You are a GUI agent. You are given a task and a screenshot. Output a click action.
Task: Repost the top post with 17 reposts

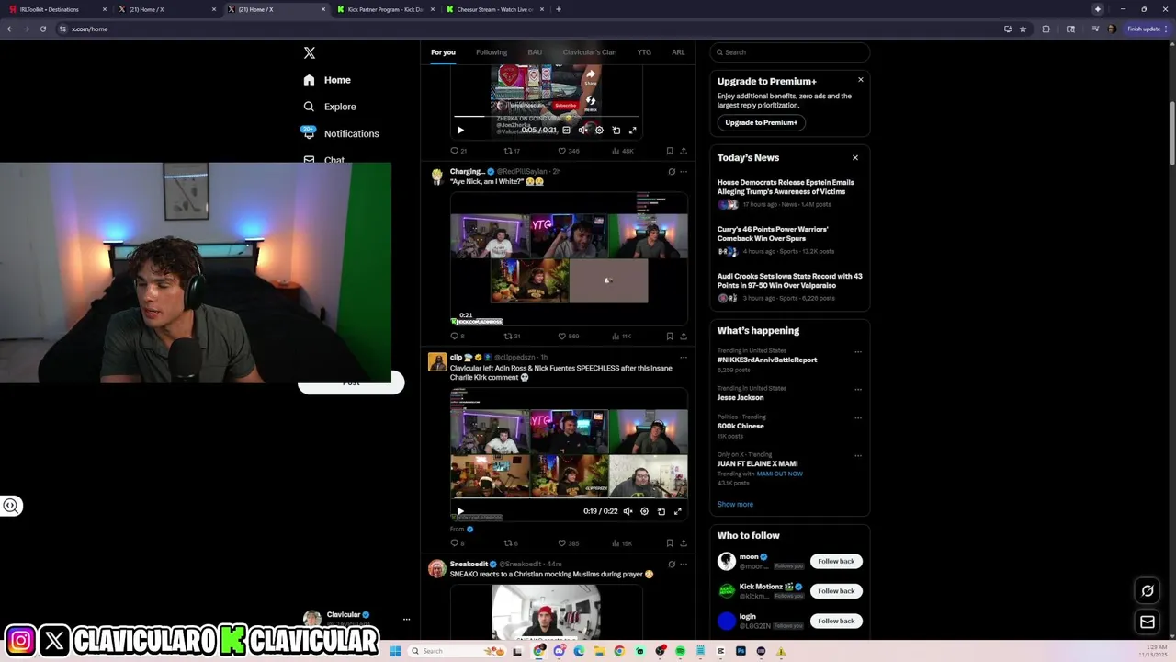click(512, 151)
